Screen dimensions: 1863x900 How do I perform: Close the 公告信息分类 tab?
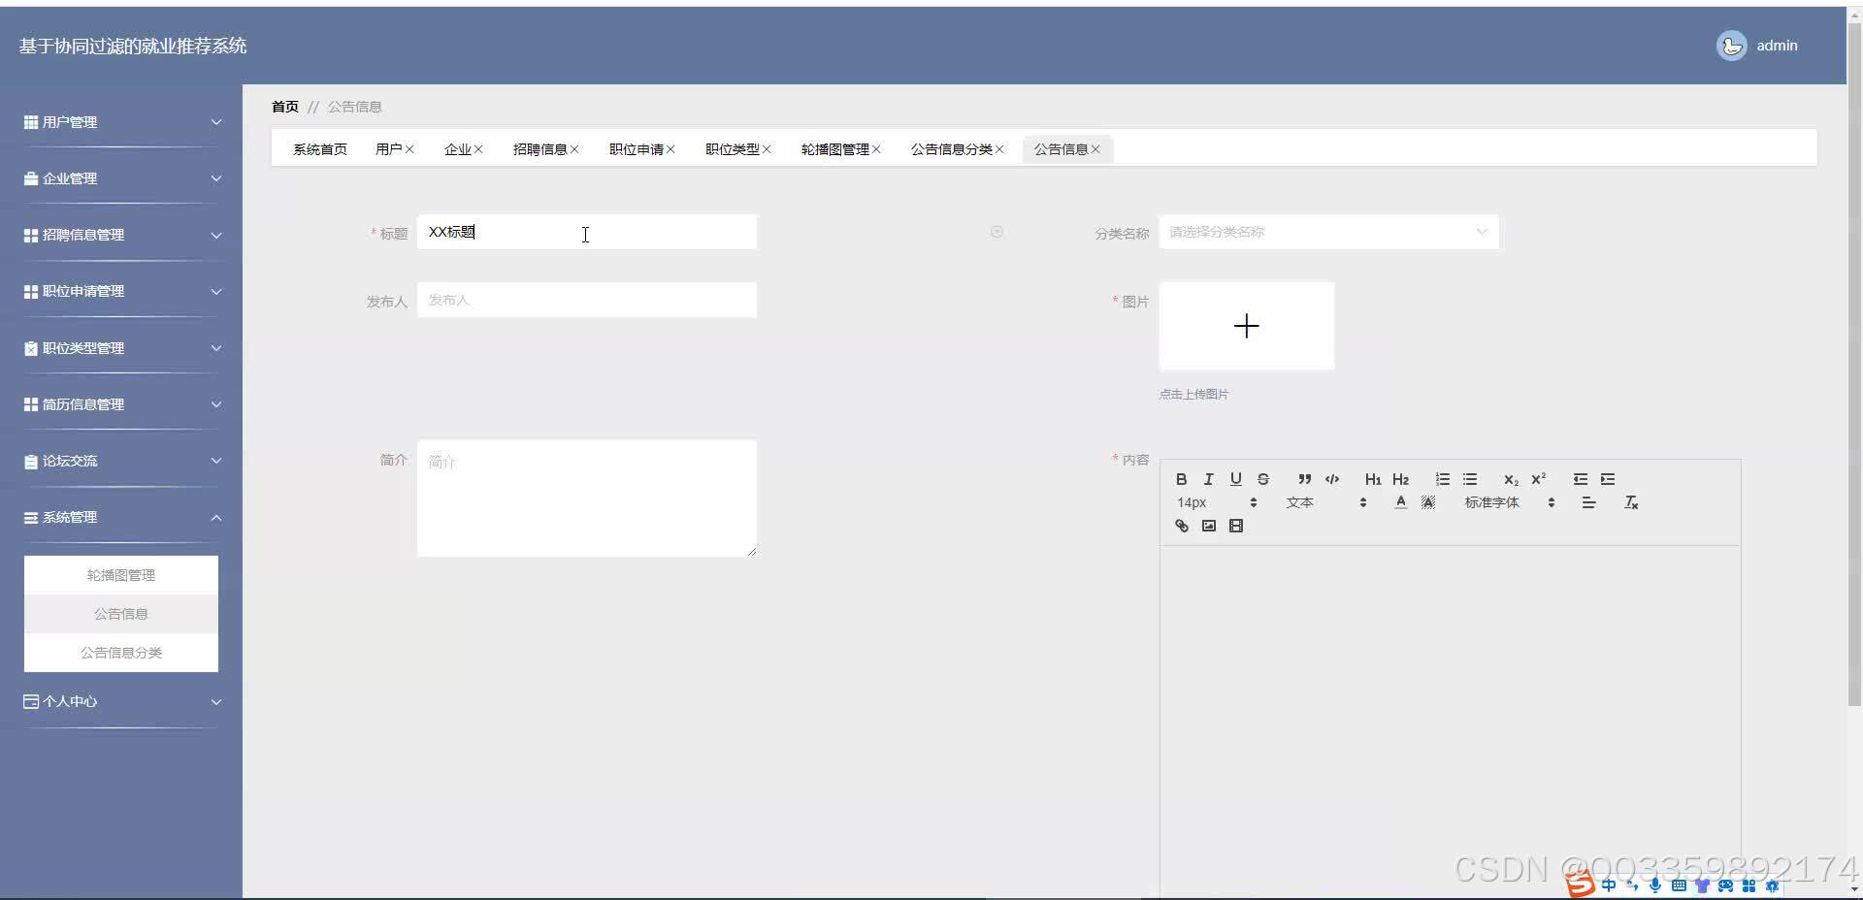[x=999, y=149]
